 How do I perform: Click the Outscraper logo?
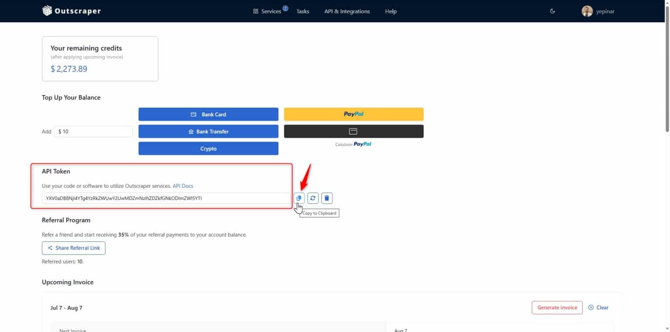tap(72, 11)
